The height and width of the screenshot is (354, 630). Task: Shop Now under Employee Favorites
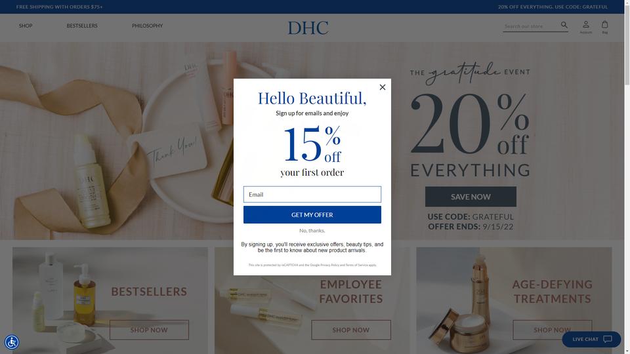coord(350,330)
